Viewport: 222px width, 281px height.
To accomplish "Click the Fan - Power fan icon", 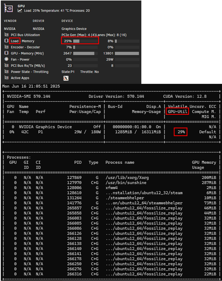I will click(6, 59).
